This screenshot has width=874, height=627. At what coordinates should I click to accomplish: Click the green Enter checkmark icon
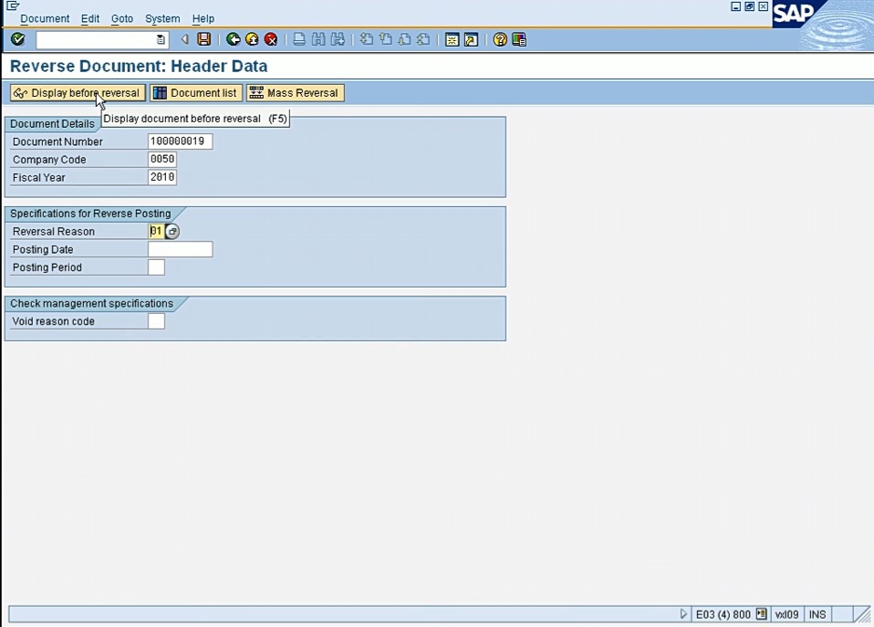click(x=18, y=39)
